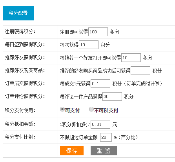
Task: Click the 注册即可获得 points input field
Action: 98,32
